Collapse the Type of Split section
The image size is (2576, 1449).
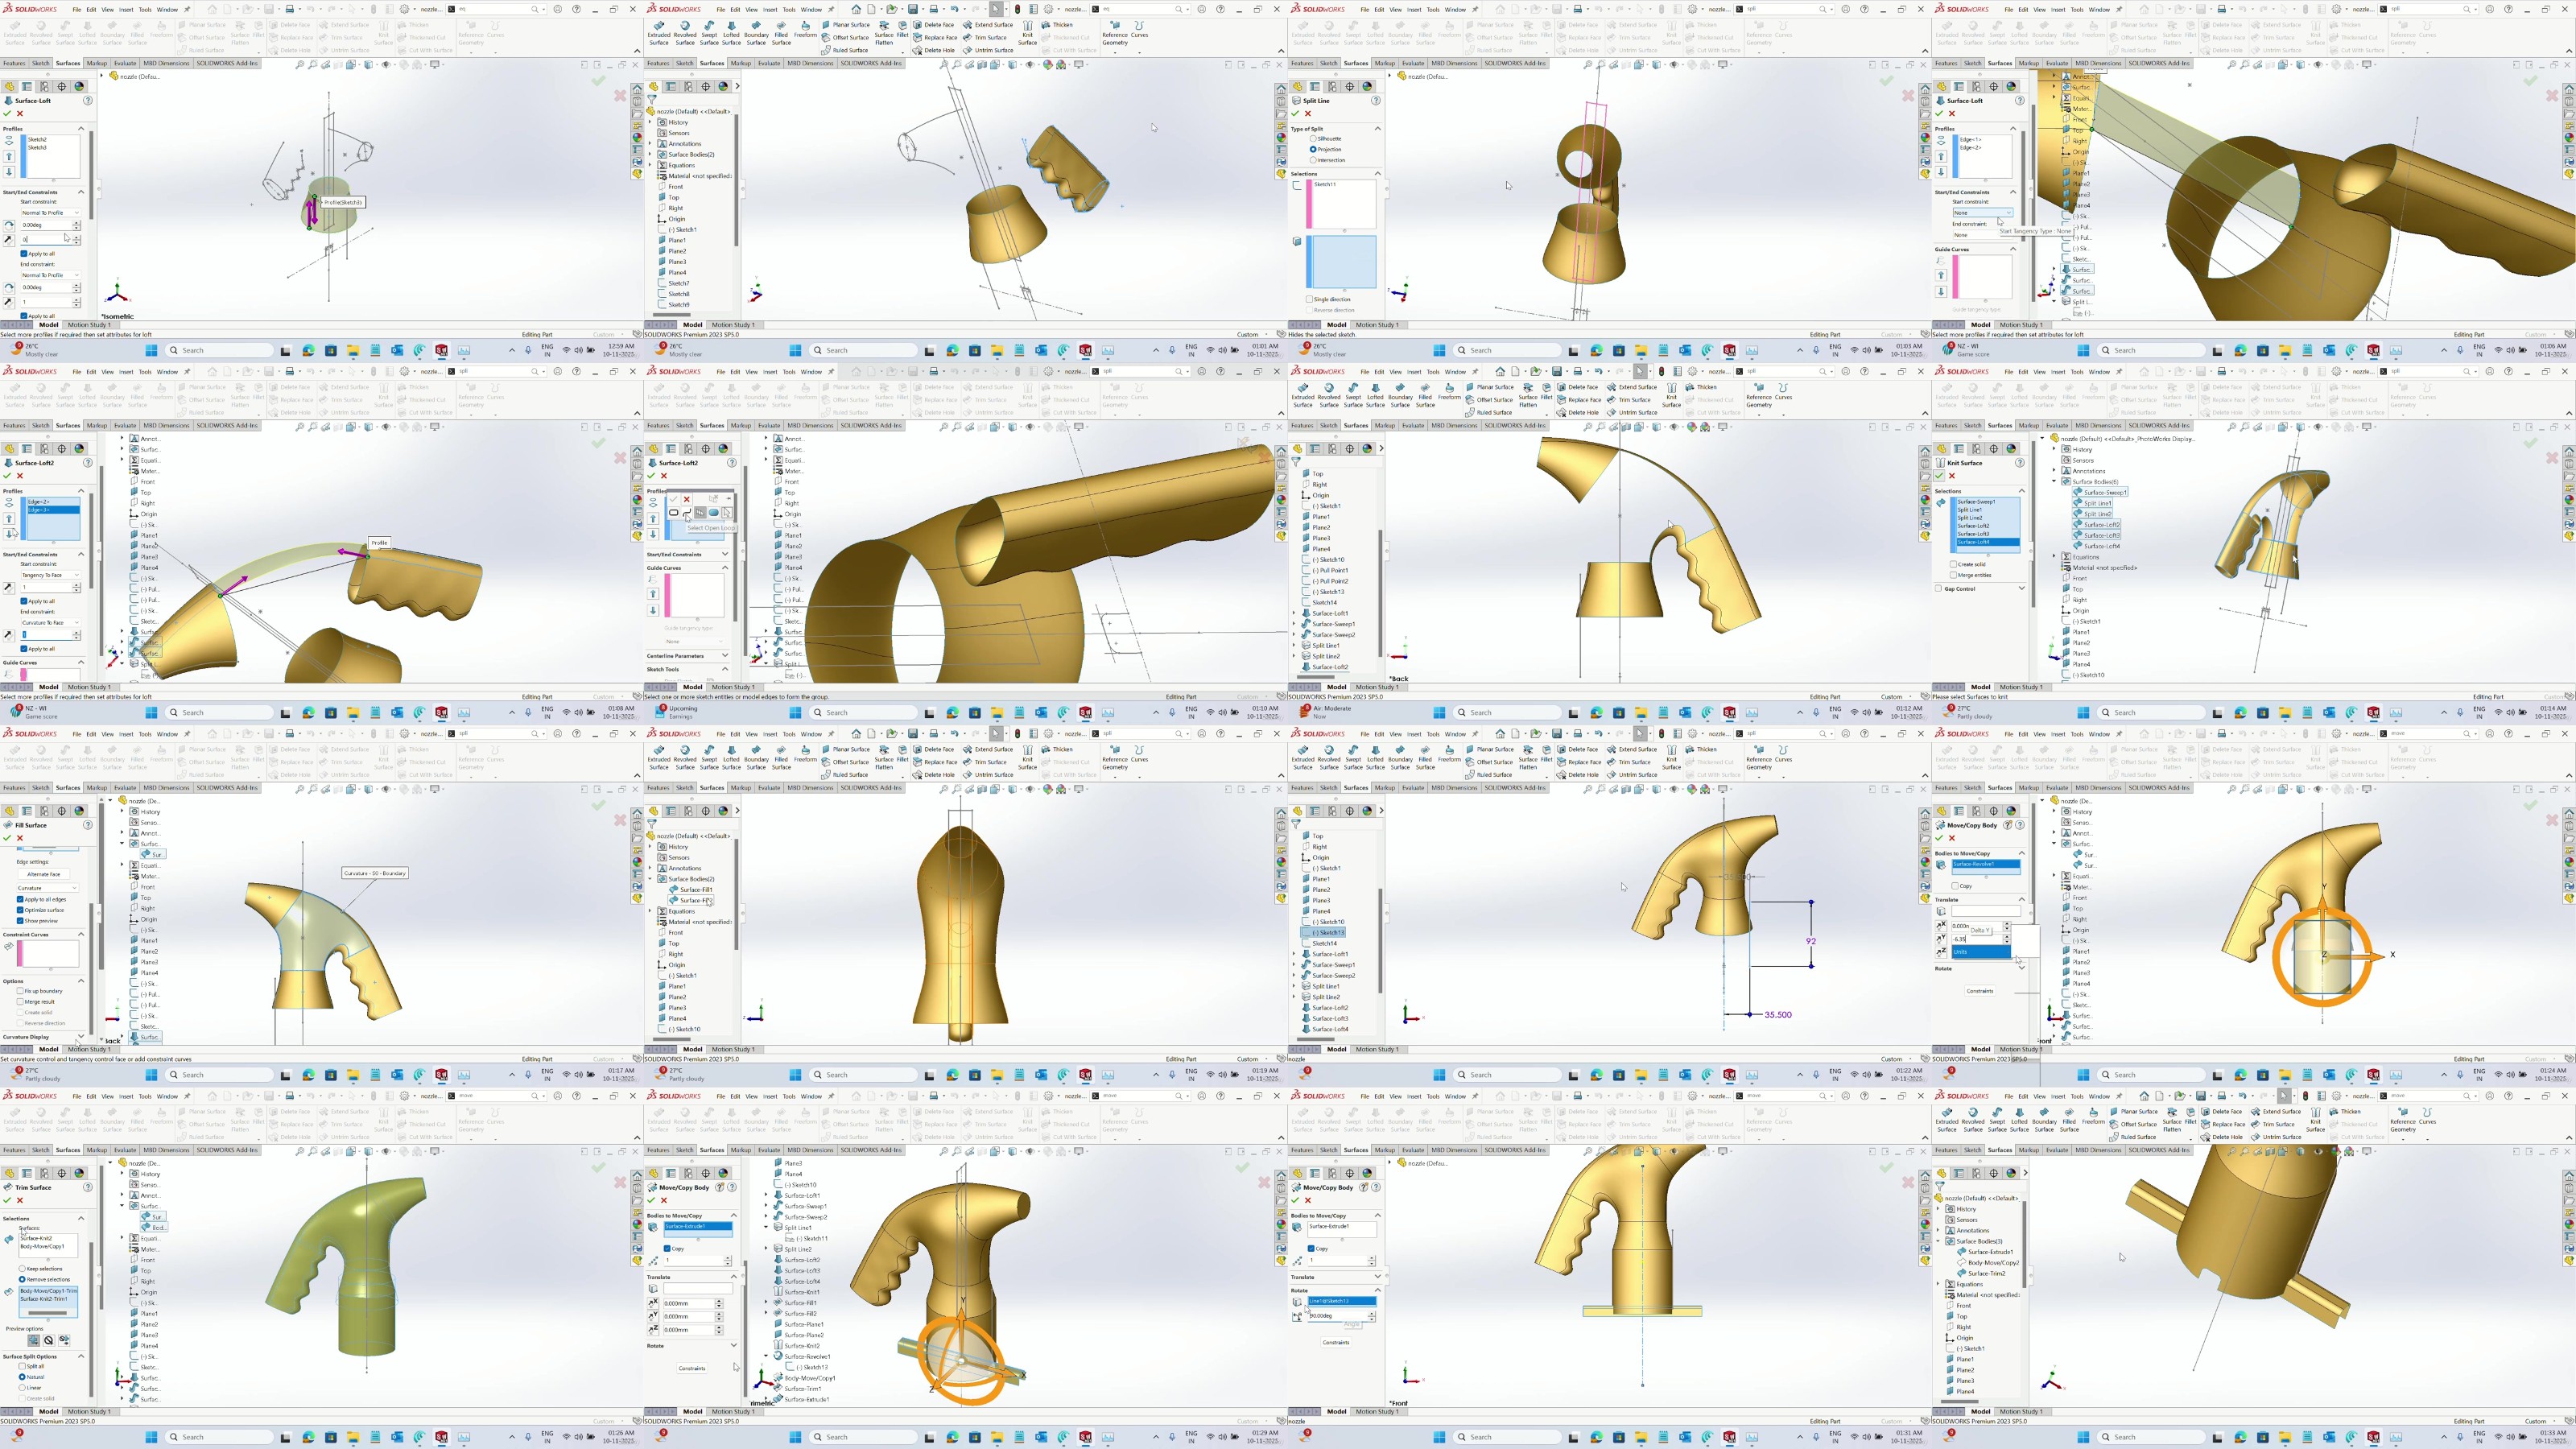coord(1377,128)
